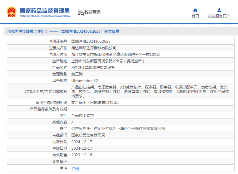Click the 注册人住所 row label
The width and height of the screenshot is (238, 174).
click(x=58, y=54)
